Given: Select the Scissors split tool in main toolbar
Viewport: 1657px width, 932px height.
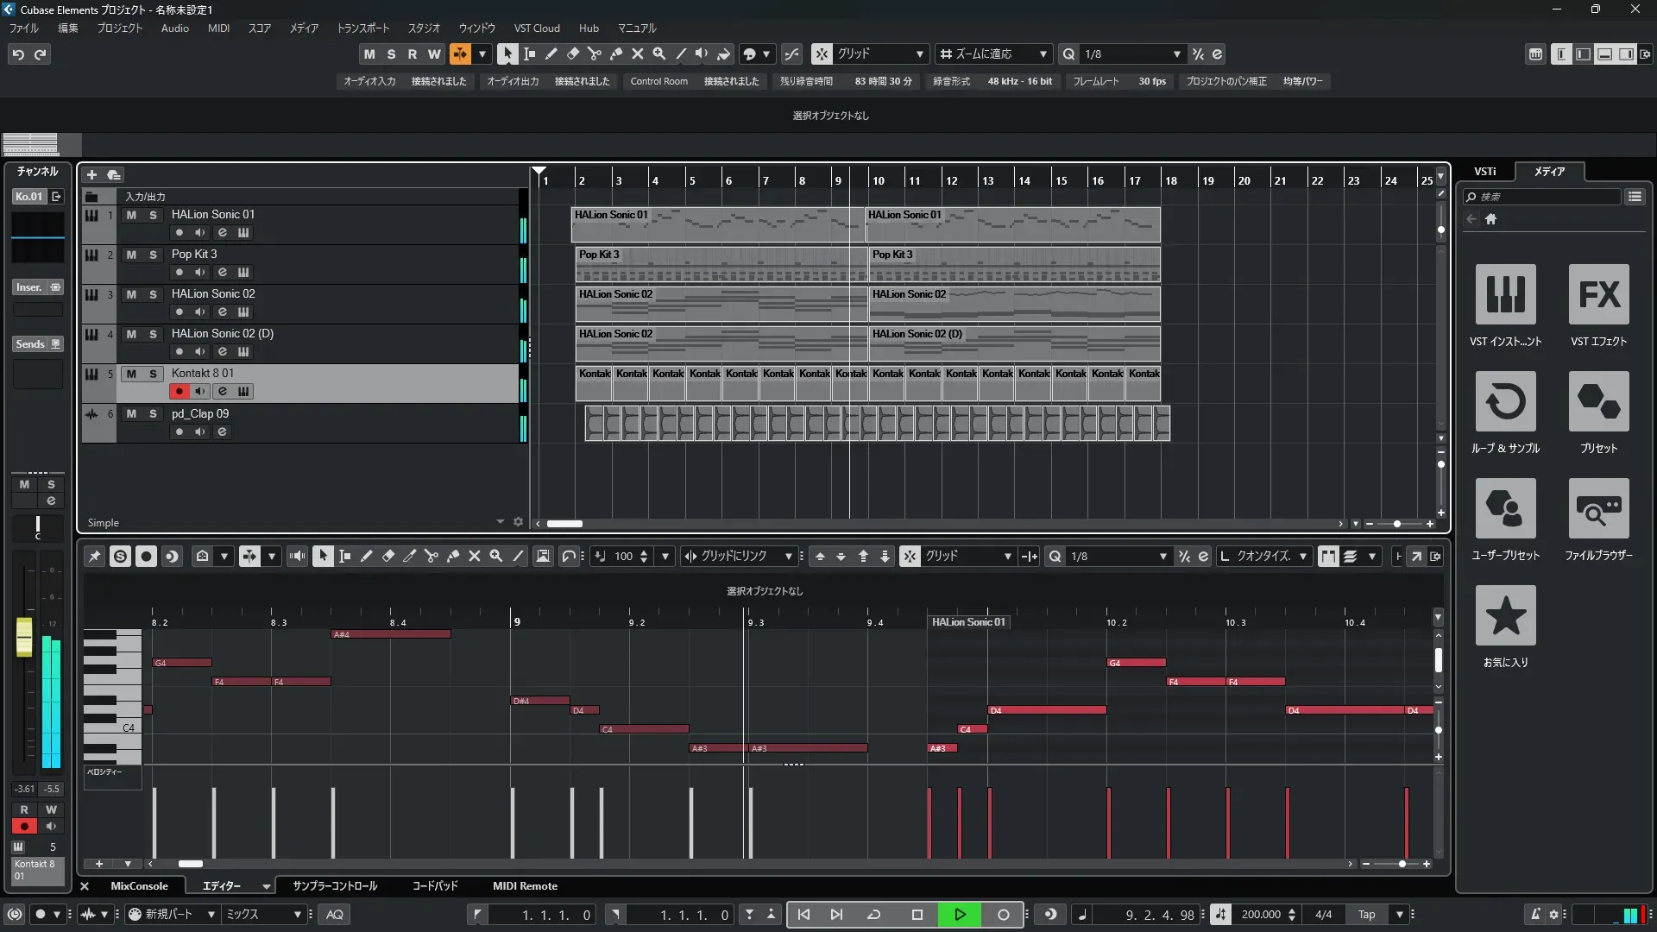Looking at the screenshot, I should [x=594, y=54].
